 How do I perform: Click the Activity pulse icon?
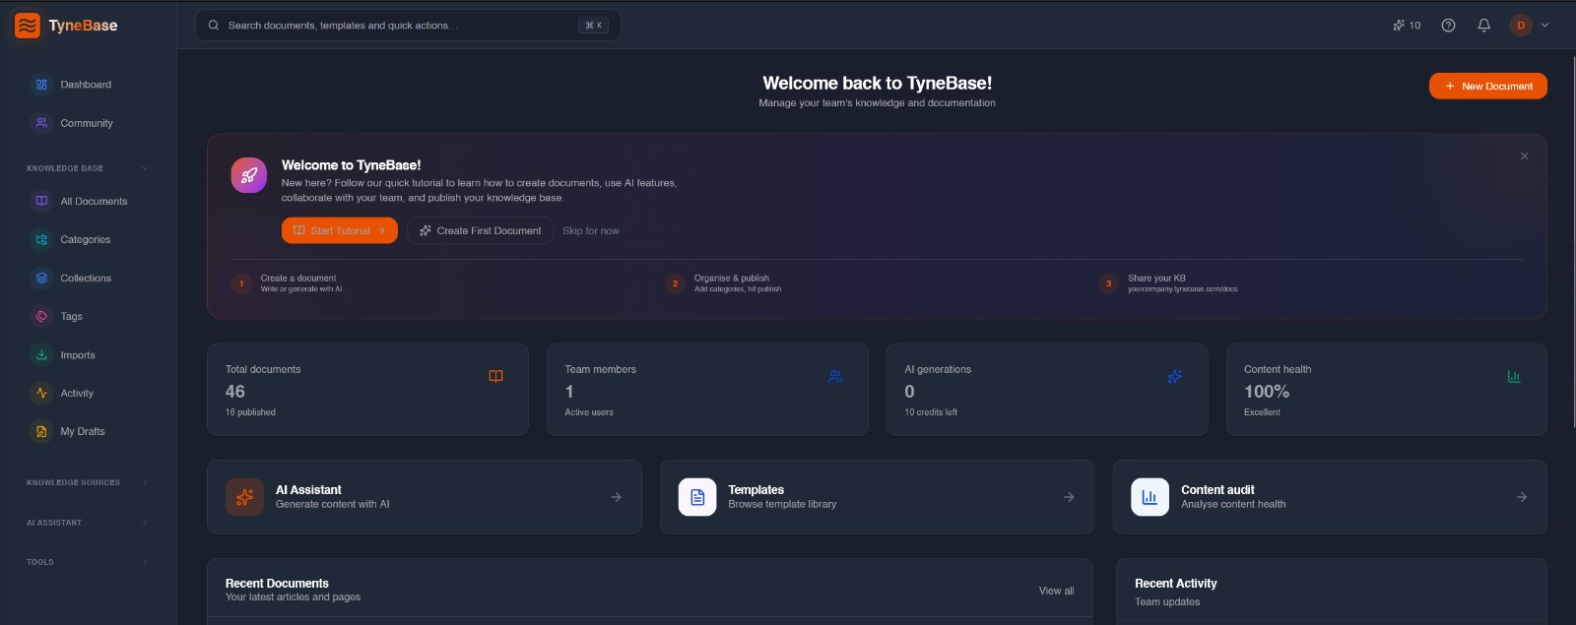tap(41, 393)
